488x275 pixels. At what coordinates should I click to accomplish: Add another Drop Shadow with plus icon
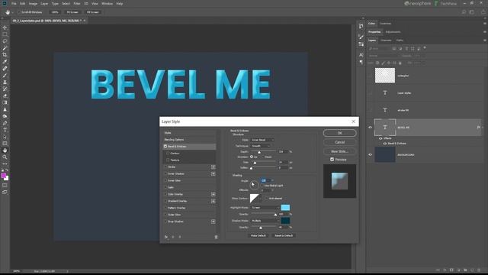point(213,222)
